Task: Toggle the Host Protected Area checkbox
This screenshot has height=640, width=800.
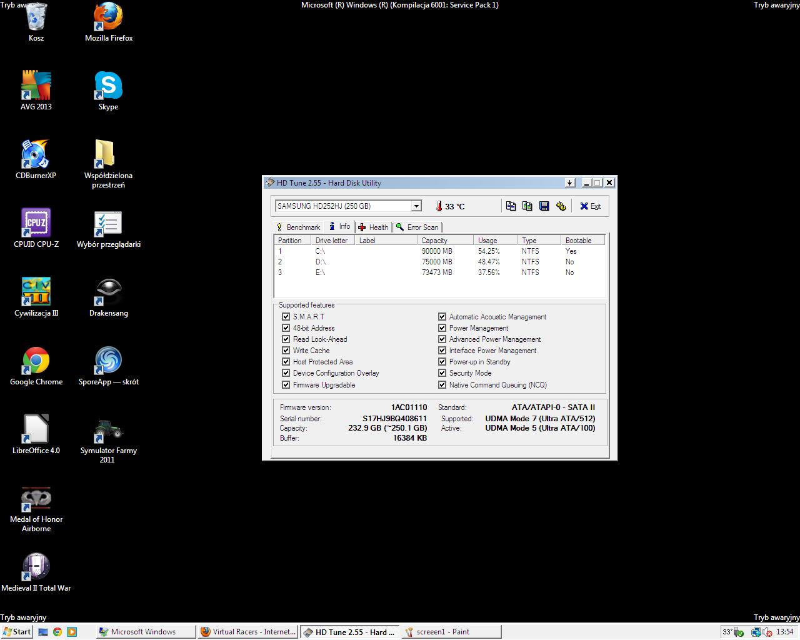Action: coord(286,362)
